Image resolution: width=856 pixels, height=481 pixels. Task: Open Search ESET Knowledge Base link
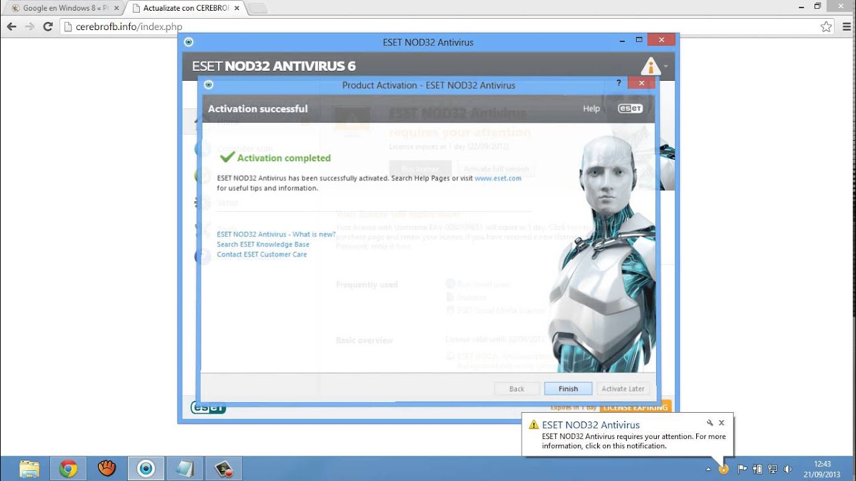(263, 245)
